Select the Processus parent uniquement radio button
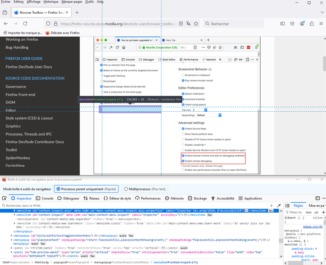The width and height of the screenshot is (326, 265). 58,189
